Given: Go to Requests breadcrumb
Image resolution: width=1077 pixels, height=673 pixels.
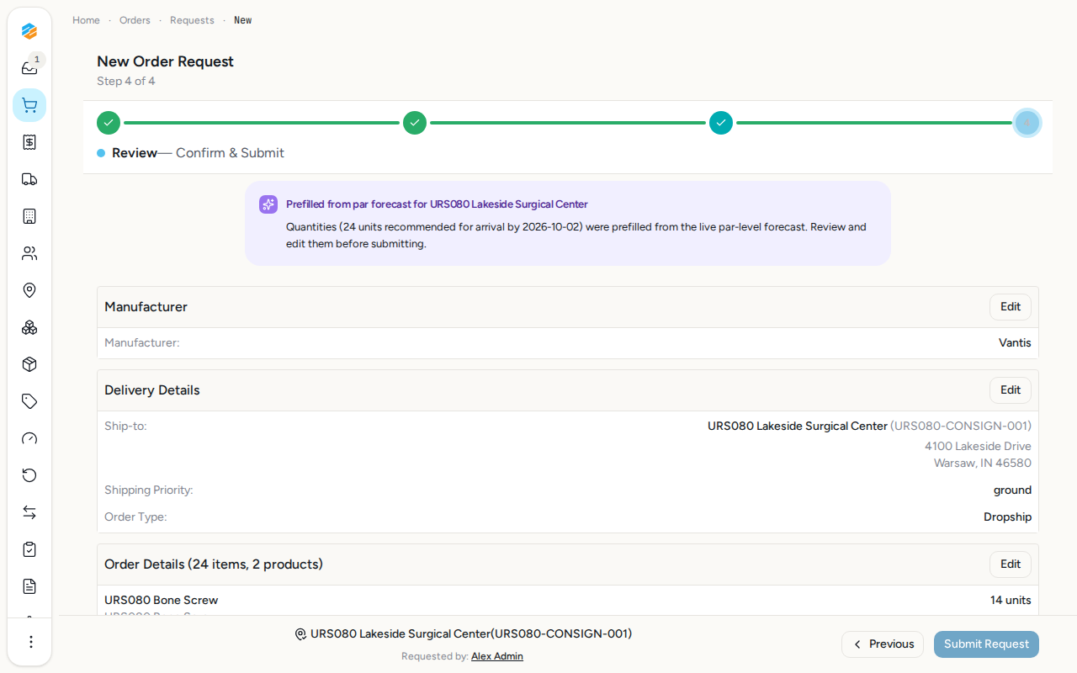Looking at the screenshot, I should pyautogui.click(x=192, y=20).
